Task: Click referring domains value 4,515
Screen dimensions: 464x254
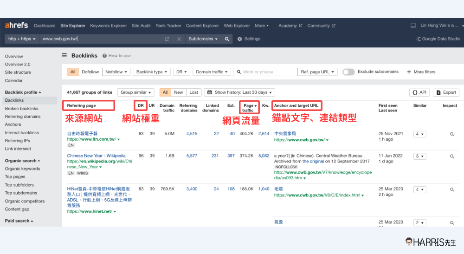Action: click(x=192, y=134)
